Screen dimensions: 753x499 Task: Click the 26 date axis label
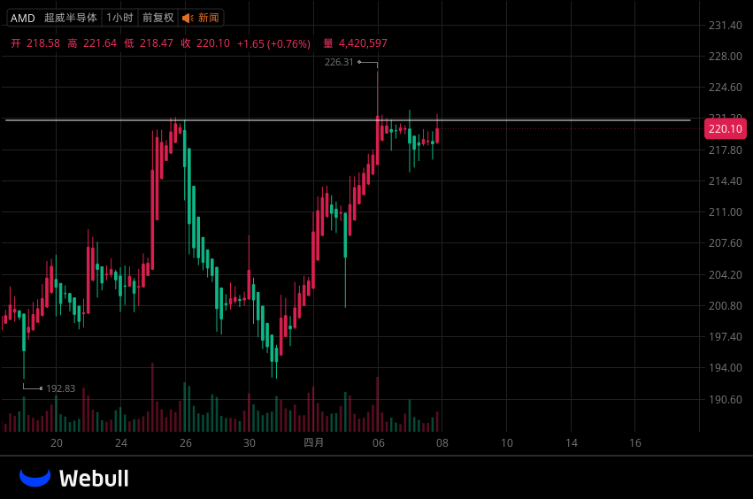coord(185,442)
